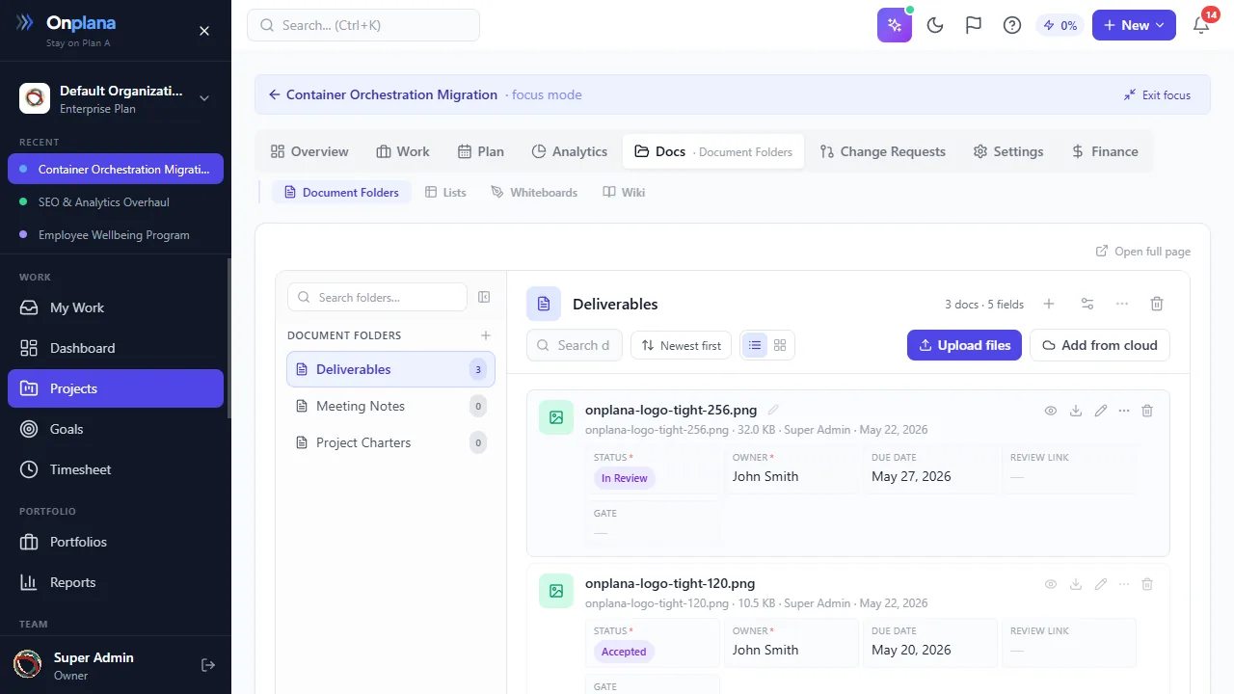Delete onplana-logo-tight-256.png
The image size is (1234, 694).
[1147, 411]
